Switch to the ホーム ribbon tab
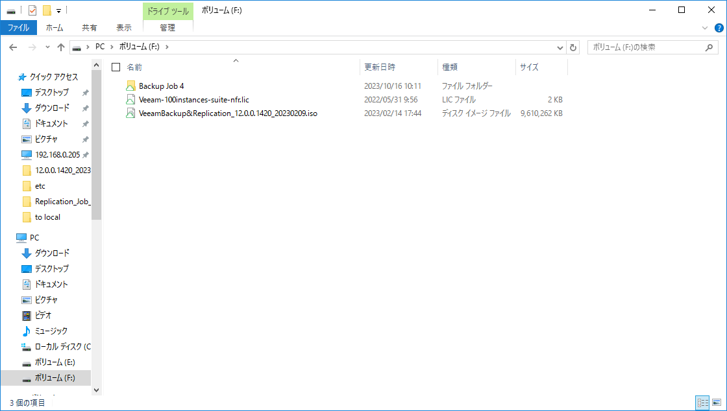Viewport: 727px width, 411px height. [55, 28]
